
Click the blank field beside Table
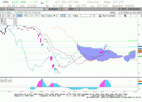85,16
